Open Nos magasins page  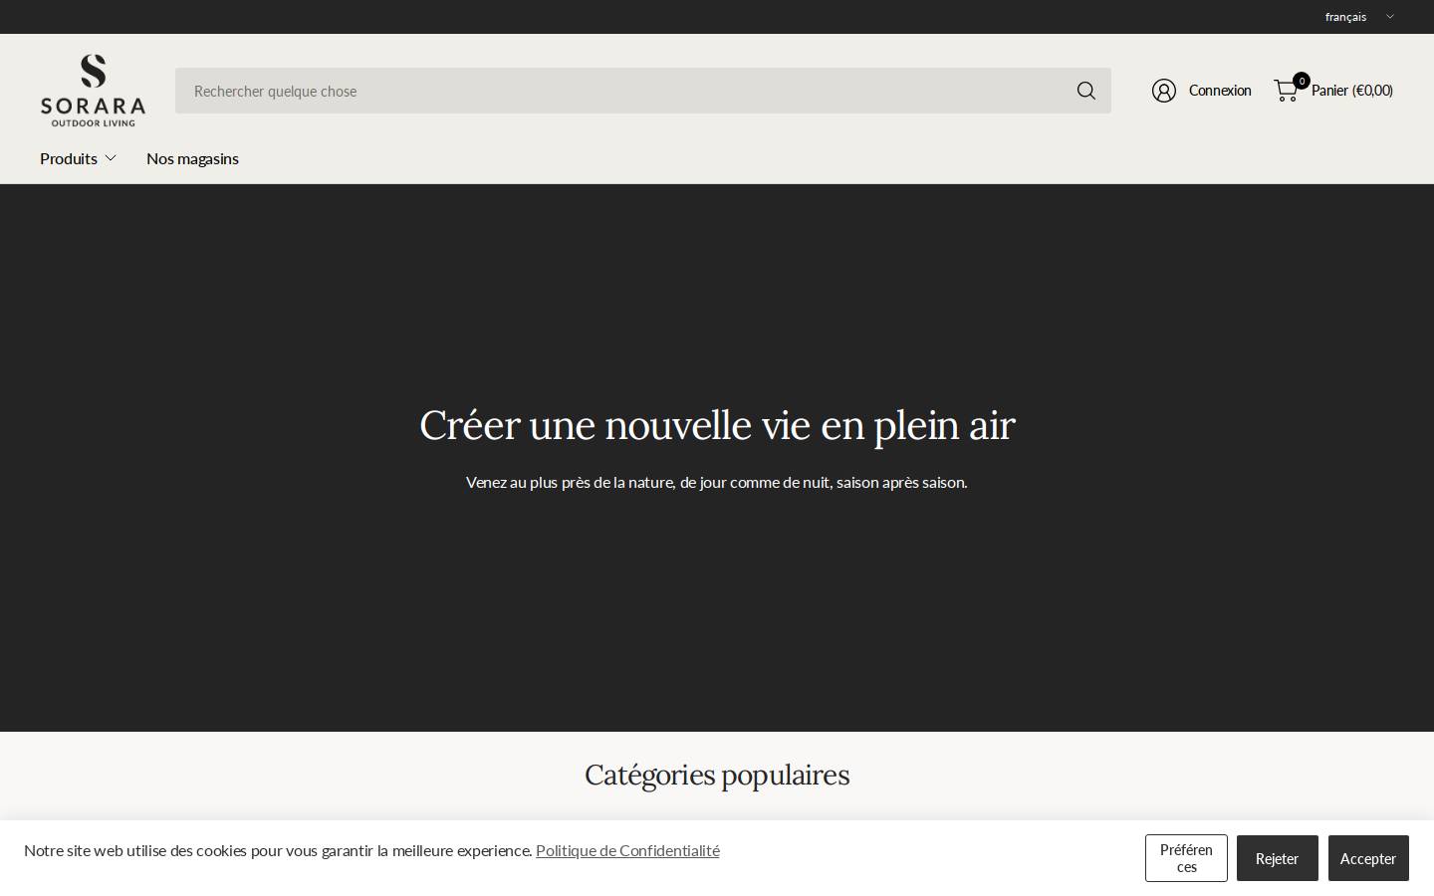pos(192,158)
